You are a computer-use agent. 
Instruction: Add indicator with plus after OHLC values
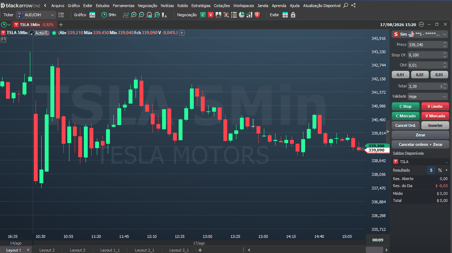182,33
